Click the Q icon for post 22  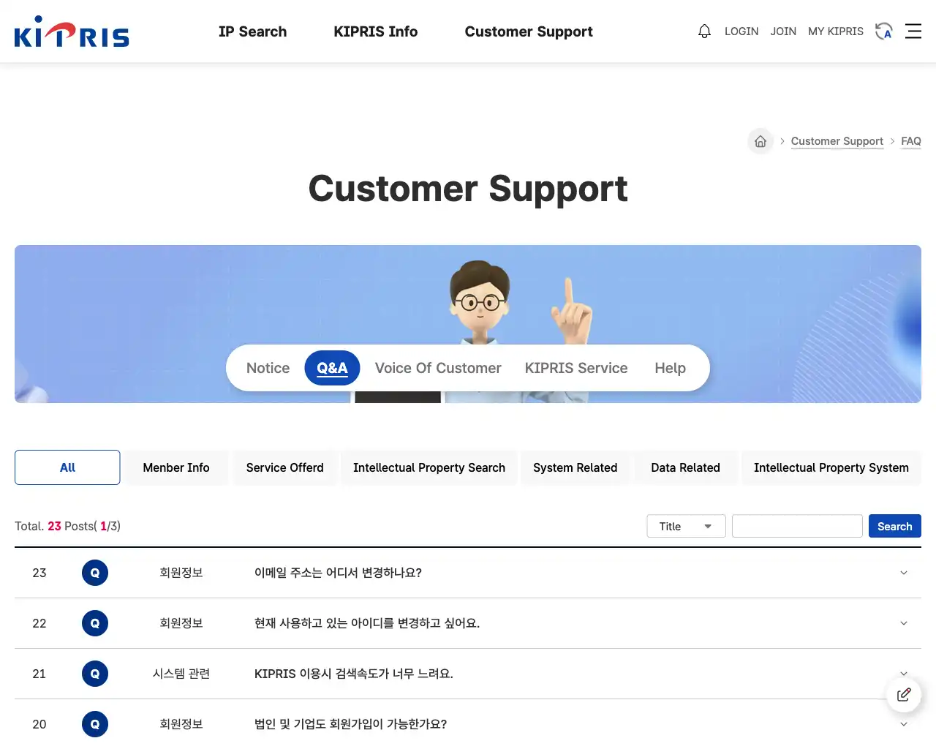[95, 623]
